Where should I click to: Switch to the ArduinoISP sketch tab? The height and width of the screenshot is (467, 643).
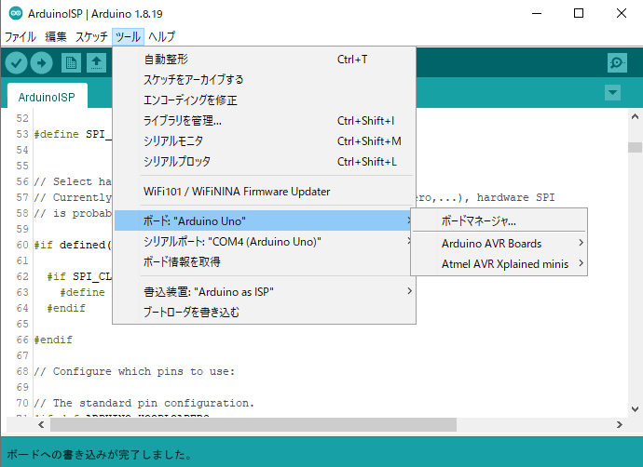(x=47, y=96)
